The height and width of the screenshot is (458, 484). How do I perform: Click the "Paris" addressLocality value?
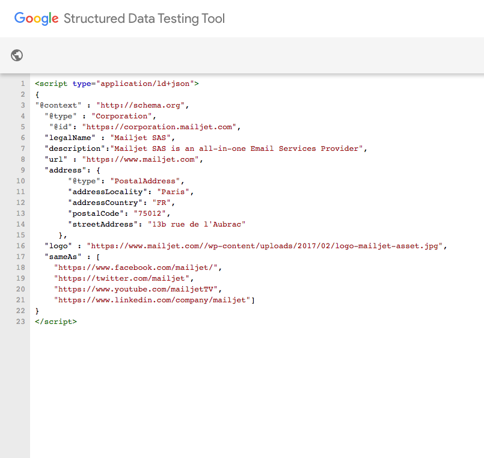[173, 192]
